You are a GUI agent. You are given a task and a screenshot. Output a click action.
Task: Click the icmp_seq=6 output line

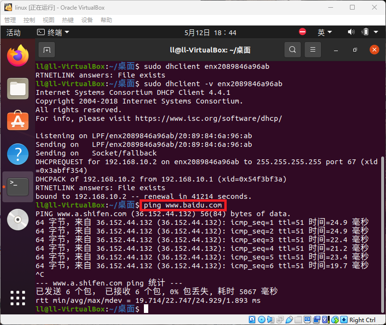click(202, 266)
